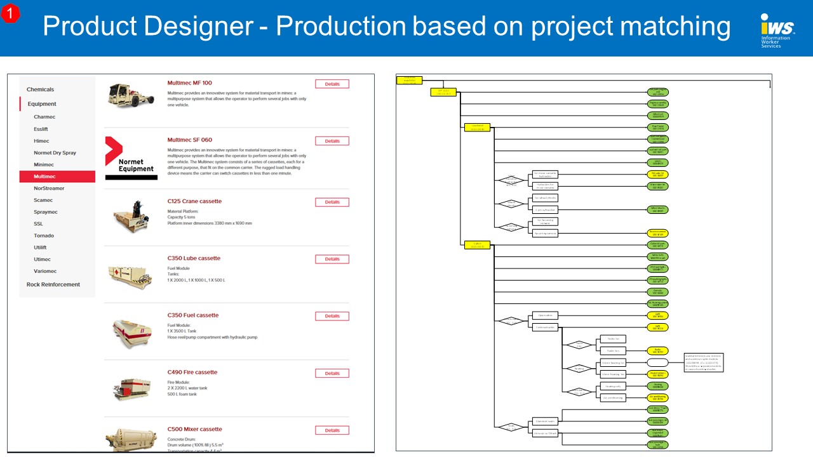
Task: Select the Mirror heating No option box
Action: tap(613, 362)
